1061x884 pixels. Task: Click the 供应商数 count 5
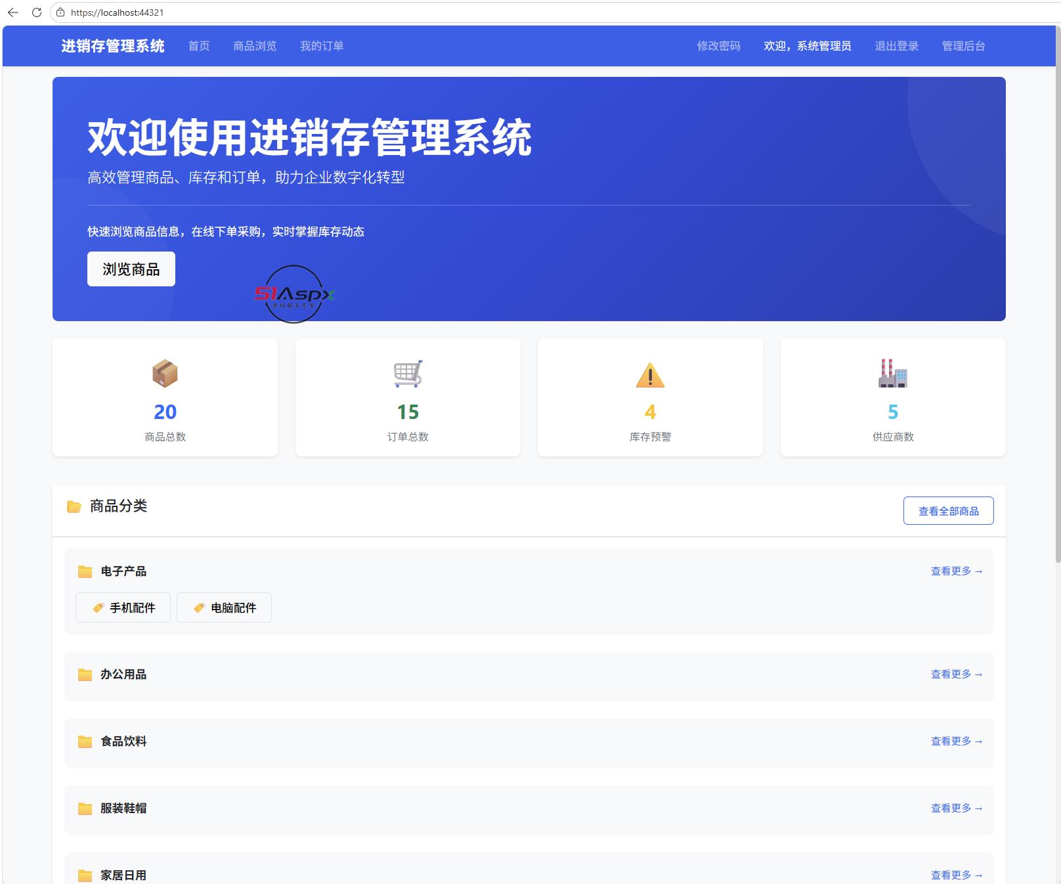pos(893,412)
